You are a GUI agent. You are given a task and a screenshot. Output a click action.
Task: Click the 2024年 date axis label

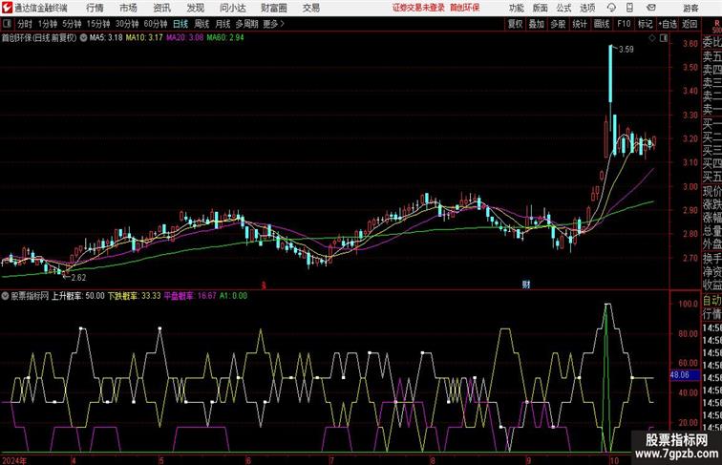click(14, 460)
